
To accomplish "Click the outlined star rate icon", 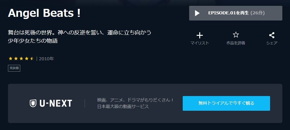I will [x=236, y=35].
